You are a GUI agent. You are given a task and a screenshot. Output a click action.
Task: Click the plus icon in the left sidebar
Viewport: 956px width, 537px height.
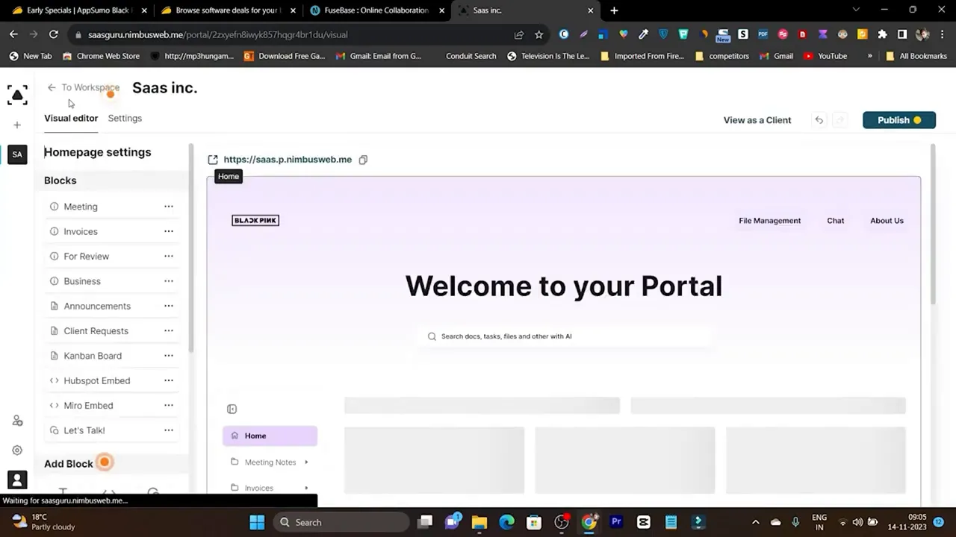click(17, 125)
